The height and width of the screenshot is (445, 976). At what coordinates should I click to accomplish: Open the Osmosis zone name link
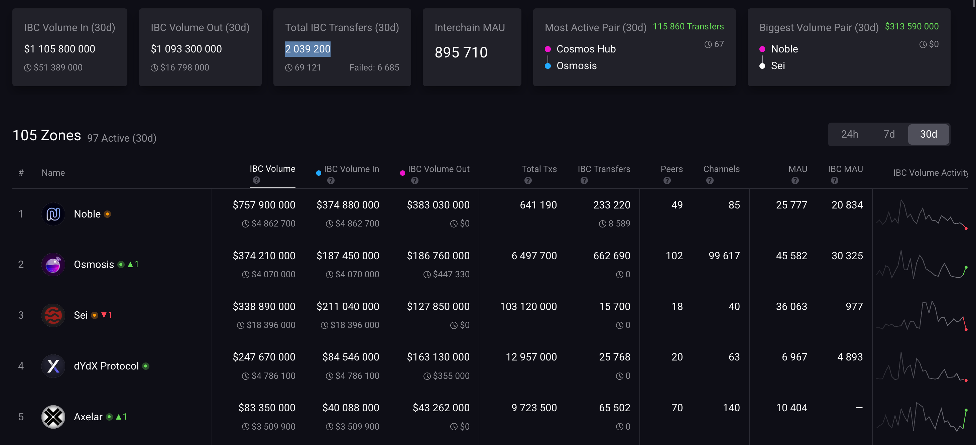[x=94, y=264]
